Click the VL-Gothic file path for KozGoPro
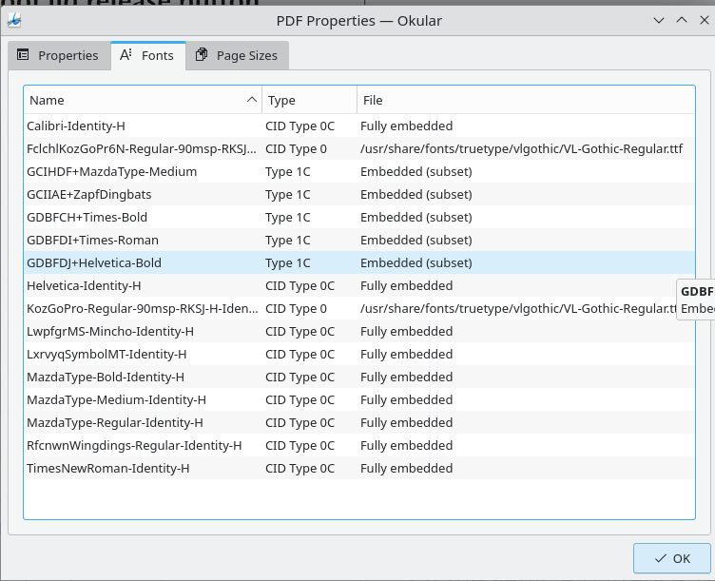 click(x=518, y=308)
